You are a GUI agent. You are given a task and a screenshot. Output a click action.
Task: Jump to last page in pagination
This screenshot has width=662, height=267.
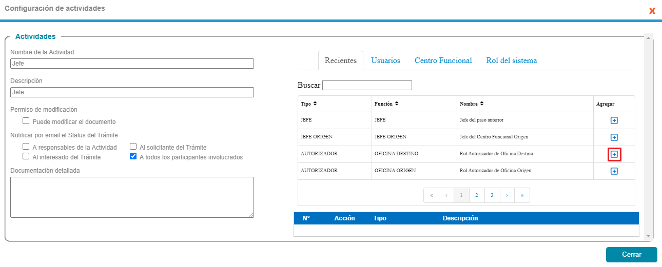[x=522, y=195]
